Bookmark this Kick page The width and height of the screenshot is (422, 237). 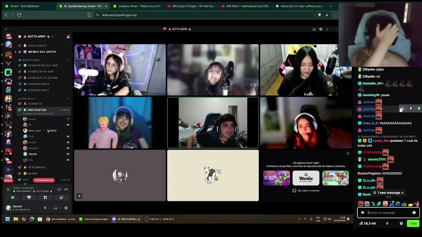pos(89,15)
